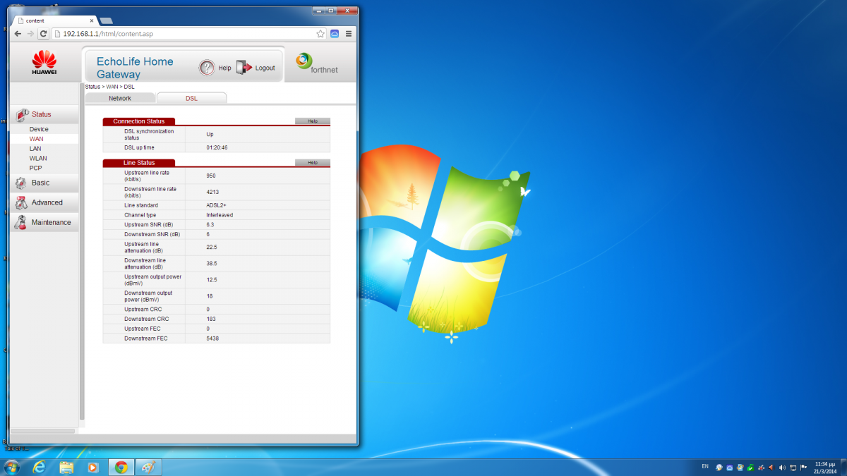Viewport: 847px width, 476px height.
Task: Click the horizontal scrollbar below the sidebar
Action: [43, 430]
